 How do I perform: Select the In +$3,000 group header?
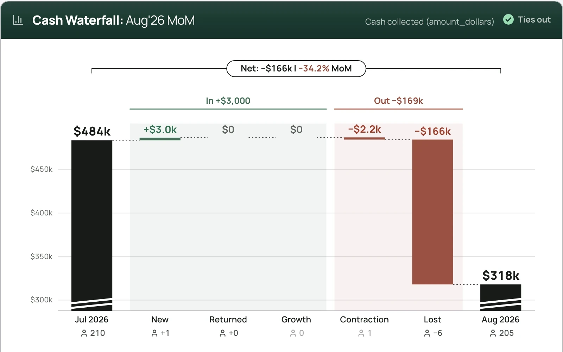click(x=228, y=101)
